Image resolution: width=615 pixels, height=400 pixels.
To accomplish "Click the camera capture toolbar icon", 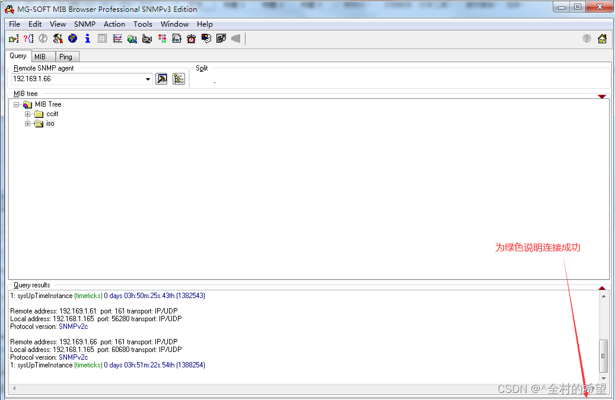I will (146, 39).
